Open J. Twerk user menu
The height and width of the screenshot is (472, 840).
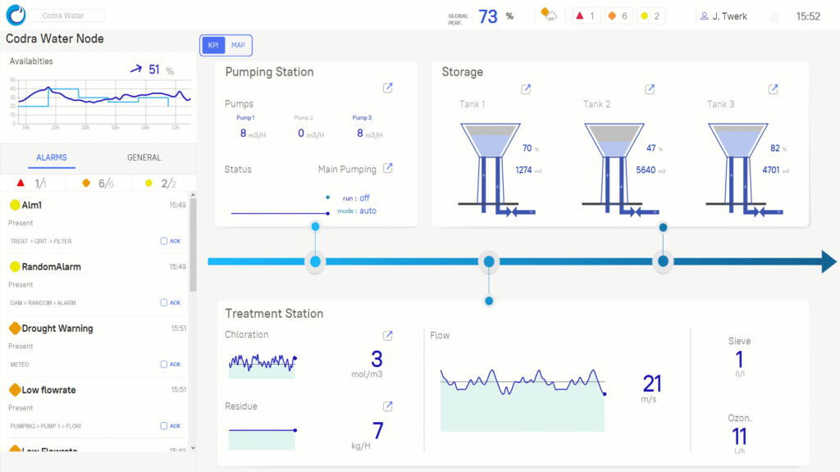pyautogui.click(x=723, y=16)
